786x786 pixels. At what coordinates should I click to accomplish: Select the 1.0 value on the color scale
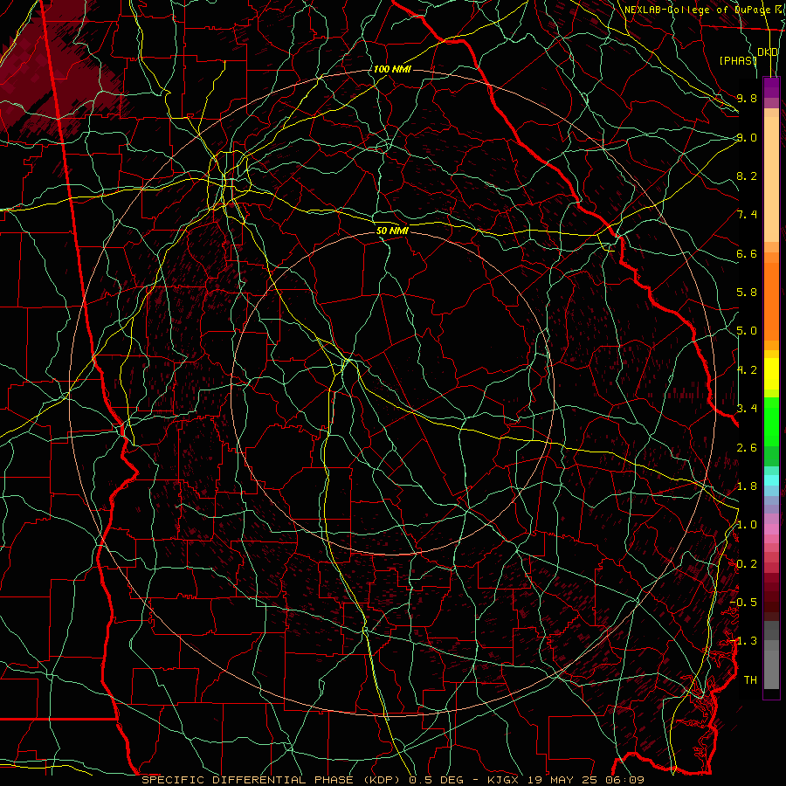[x=747, y=525]
